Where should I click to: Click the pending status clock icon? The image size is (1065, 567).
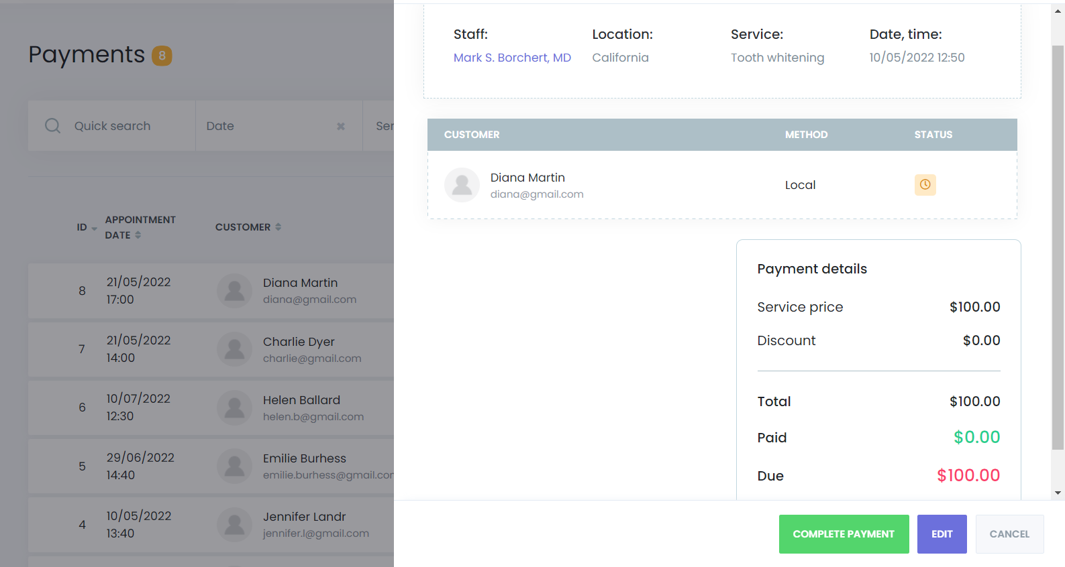[x=925, y=184]
